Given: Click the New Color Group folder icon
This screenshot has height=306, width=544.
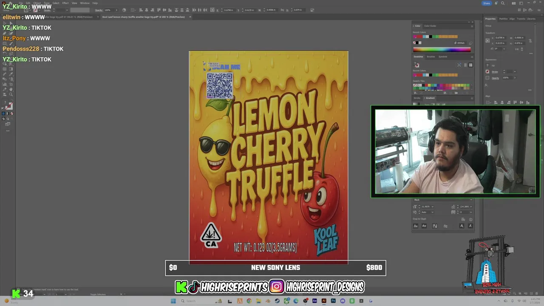Looking at the screenshot, I should point(456,93).
